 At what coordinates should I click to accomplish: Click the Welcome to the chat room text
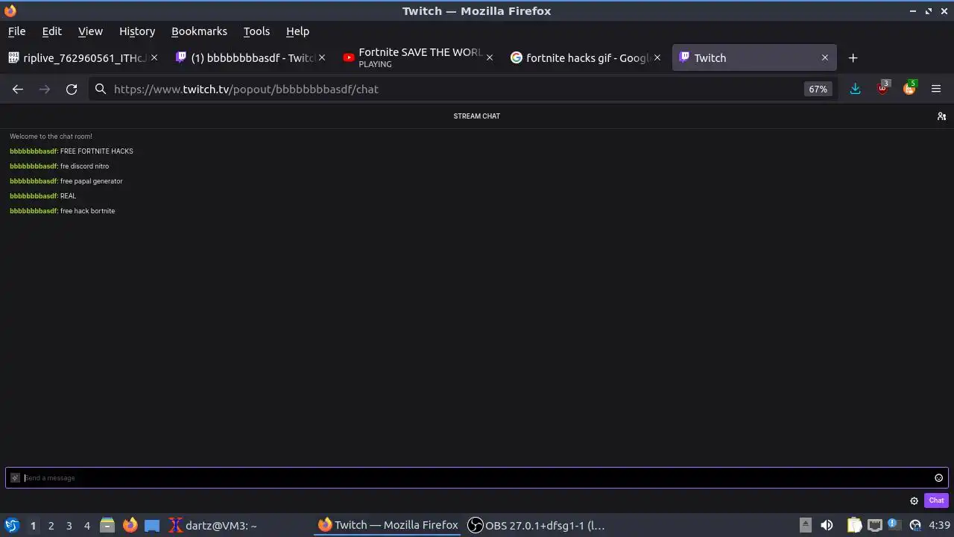coord(51,136)
